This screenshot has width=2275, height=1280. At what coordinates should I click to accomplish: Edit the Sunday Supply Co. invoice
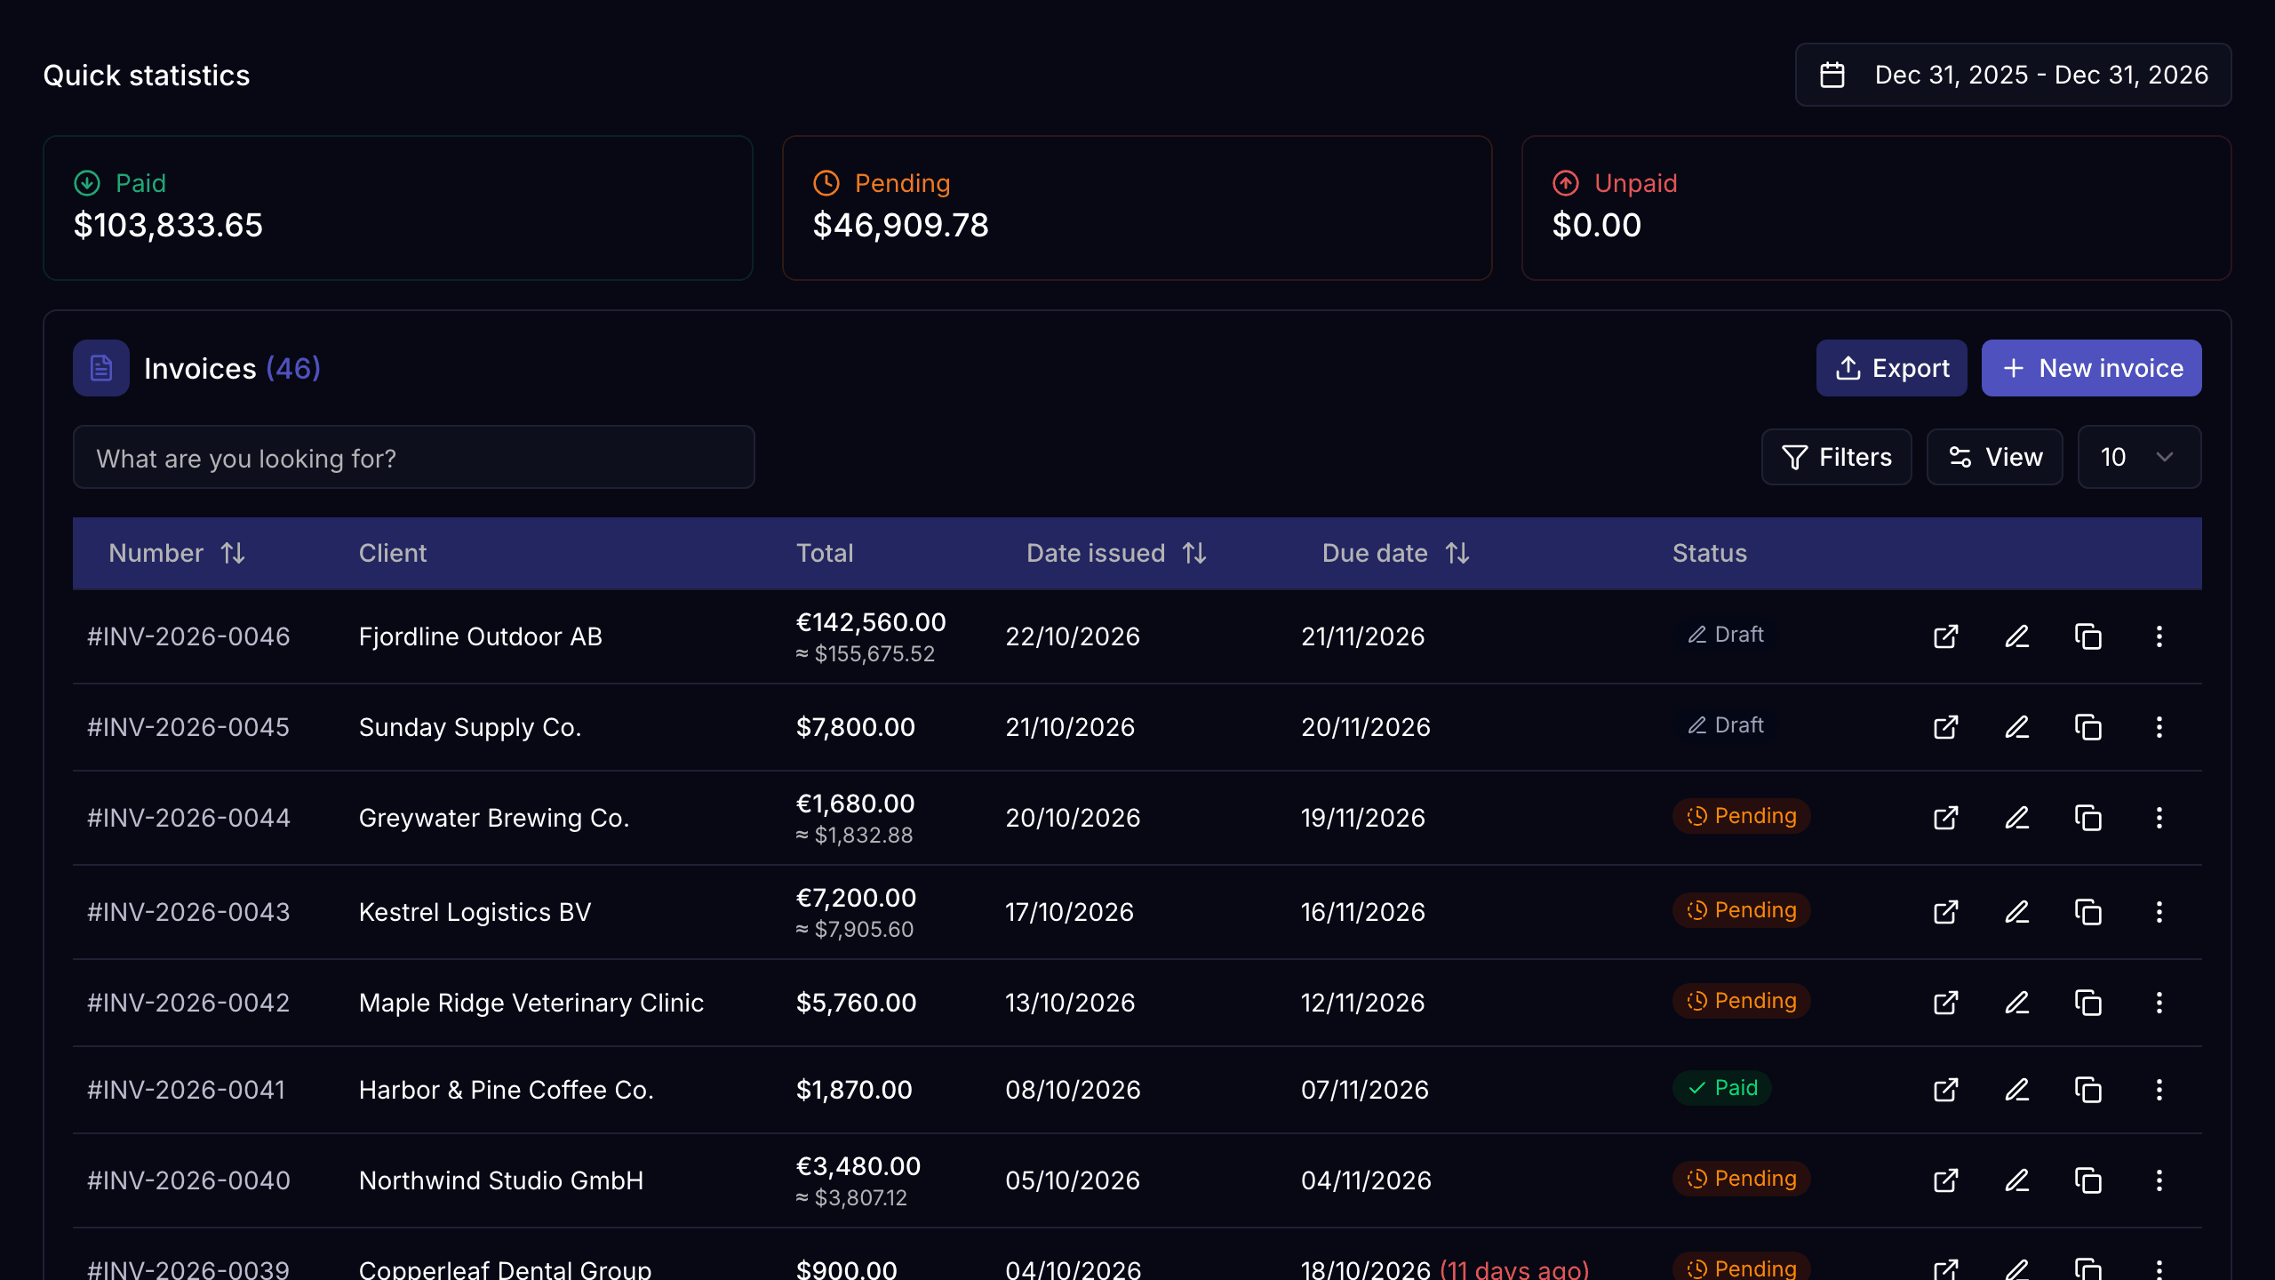(2017, 727)
